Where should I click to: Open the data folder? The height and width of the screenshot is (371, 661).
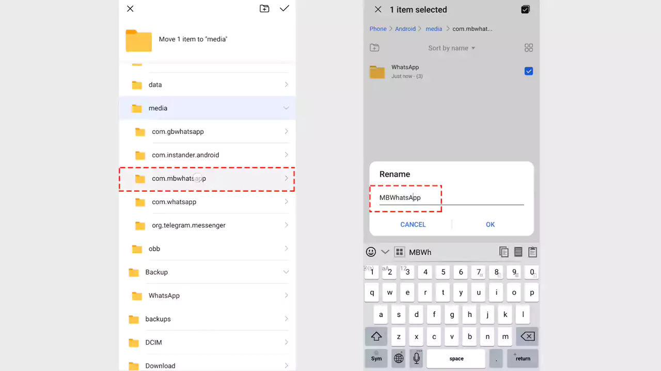pos(207,85)
